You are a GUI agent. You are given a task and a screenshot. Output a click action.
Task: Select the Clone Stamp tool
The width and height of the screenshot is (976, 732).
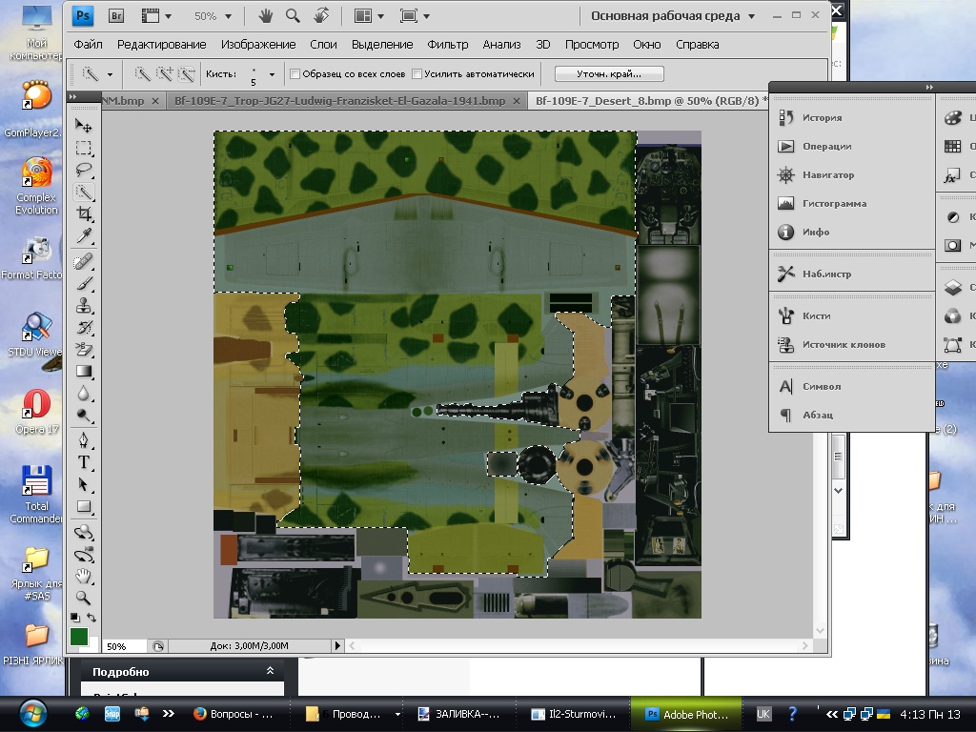(x=84, y=306)
